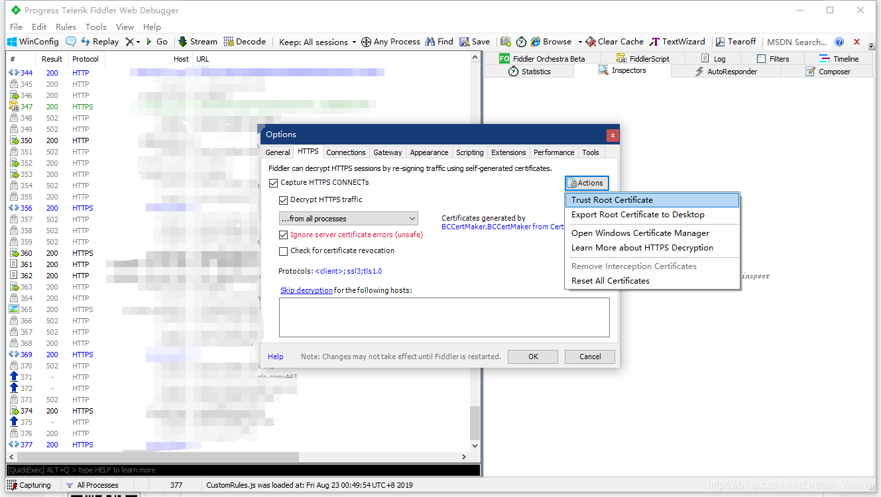Select the image session row 365
This screenshot has height=497, width=881.
tap(239, 309)
